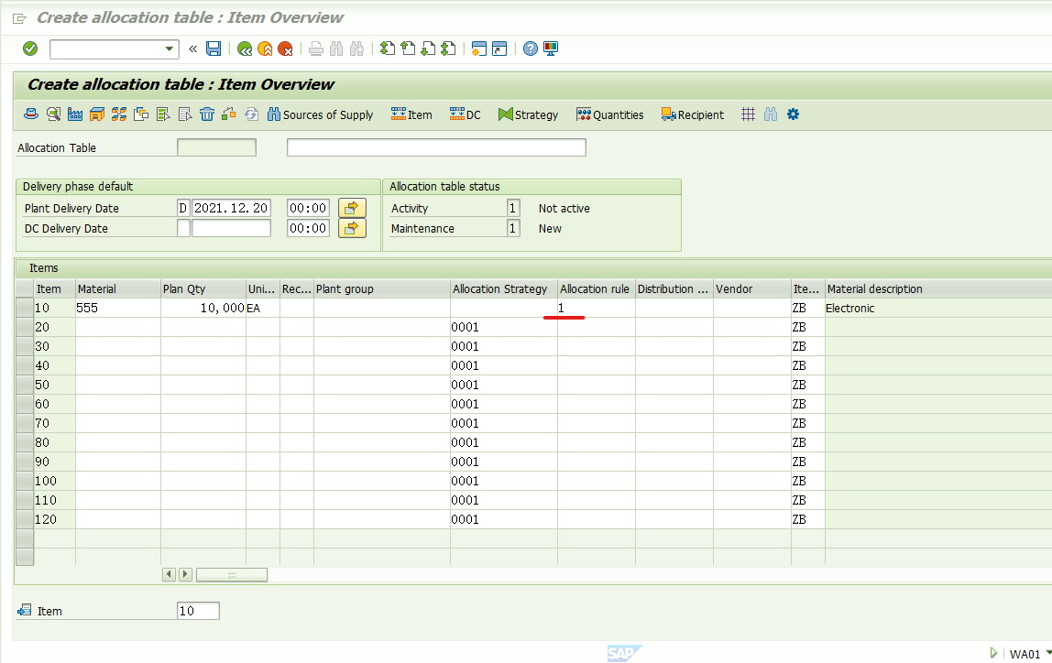Click the Plant Delivery Date time field

click(x=308, y=208)
